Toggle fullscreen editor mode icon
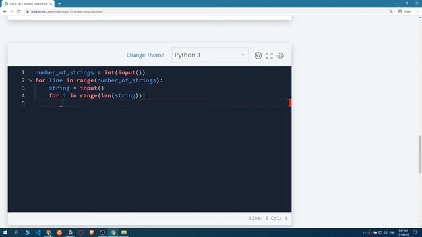Viewport: 422px width, 237px height. (x=270, y=55)
